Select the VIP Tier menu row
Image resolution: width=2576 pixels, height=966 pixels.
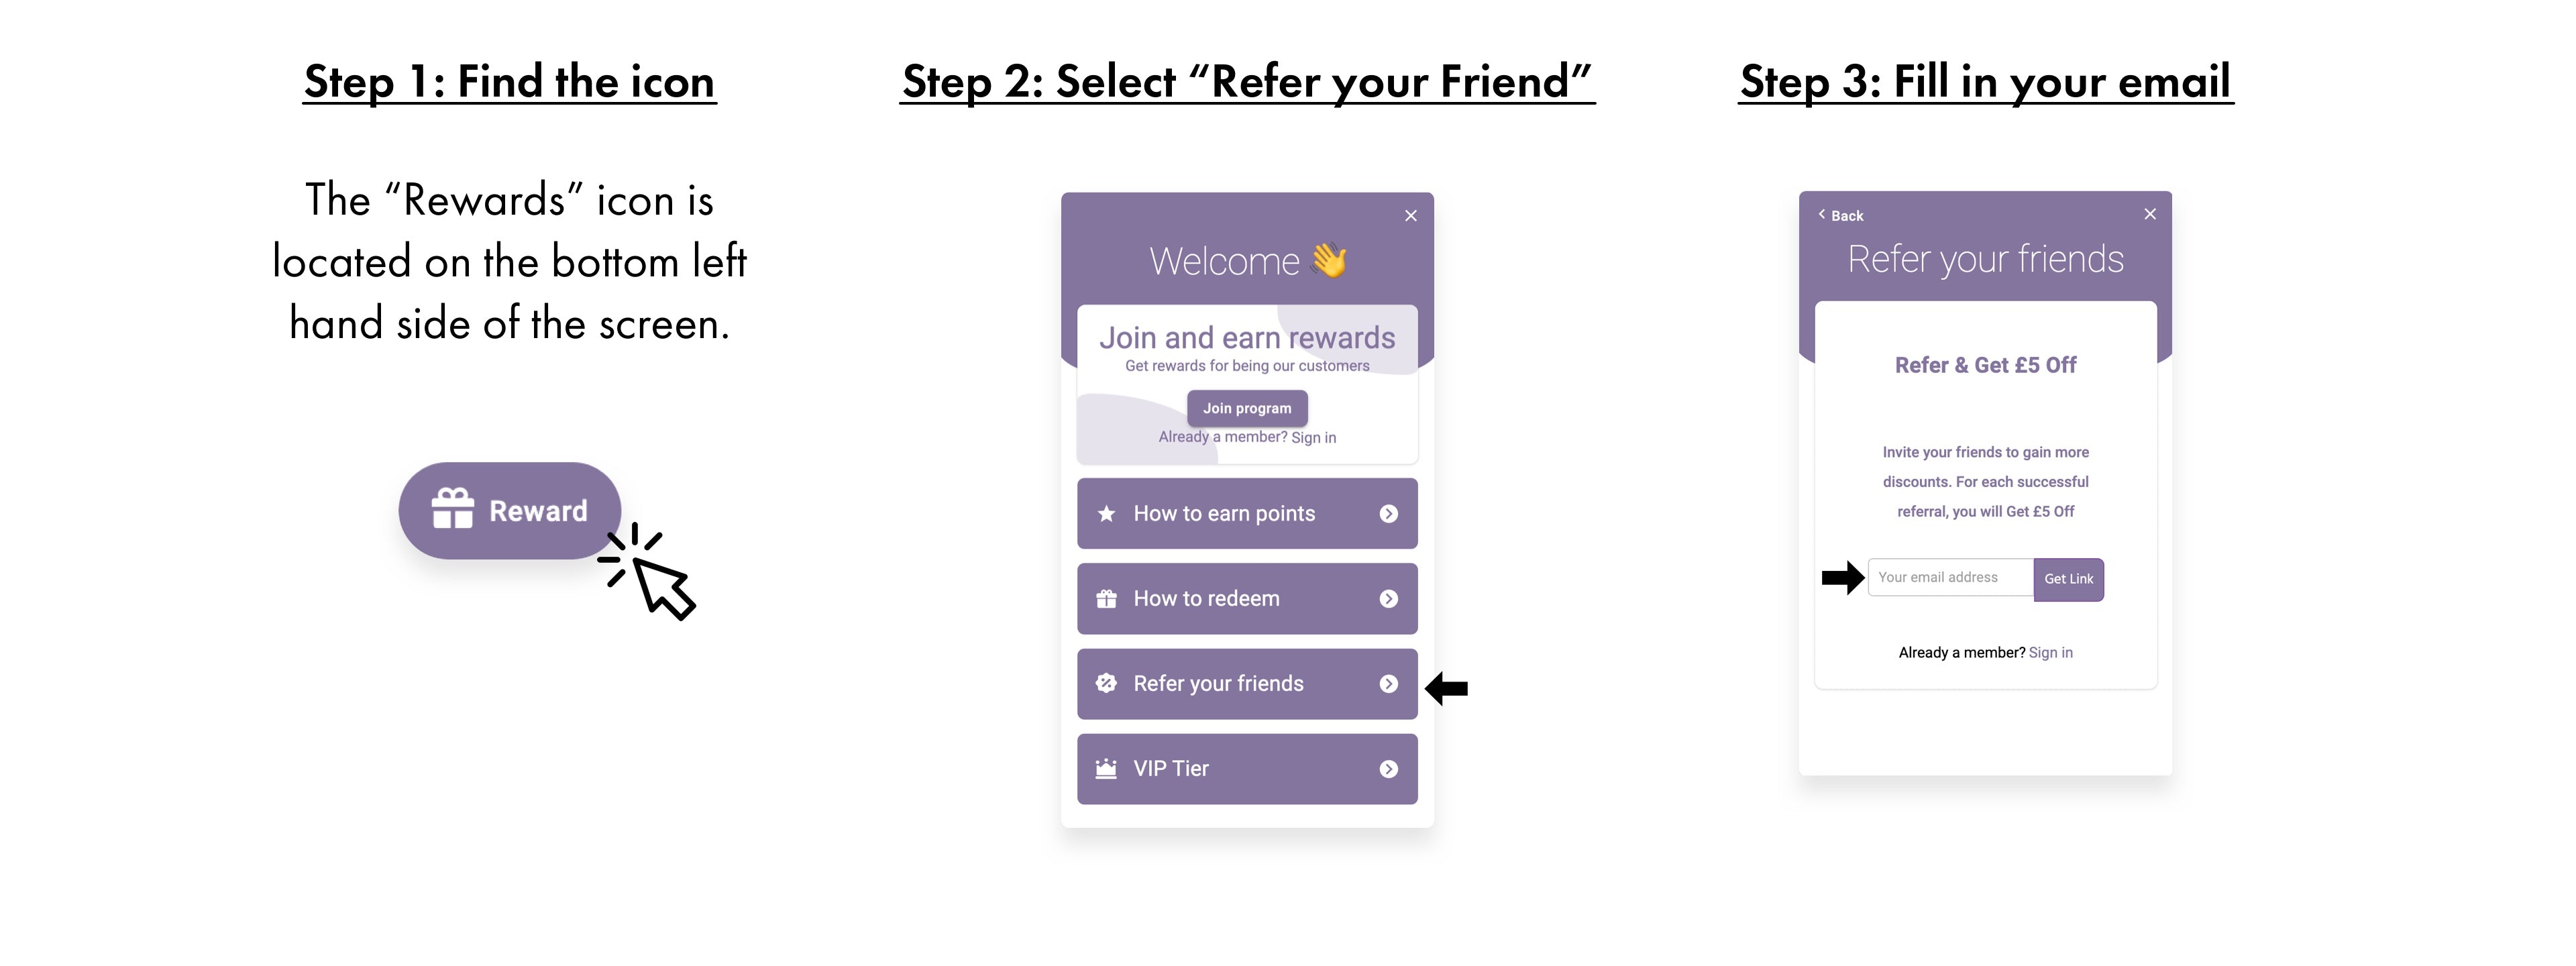1246,769
